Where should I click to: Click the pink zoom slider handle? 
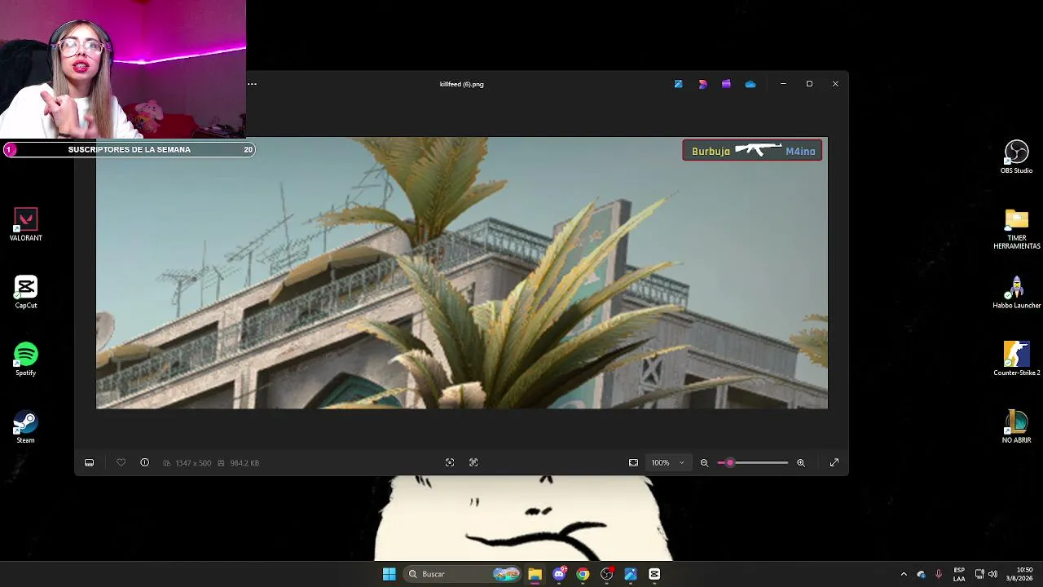click(x=730, y=463)
